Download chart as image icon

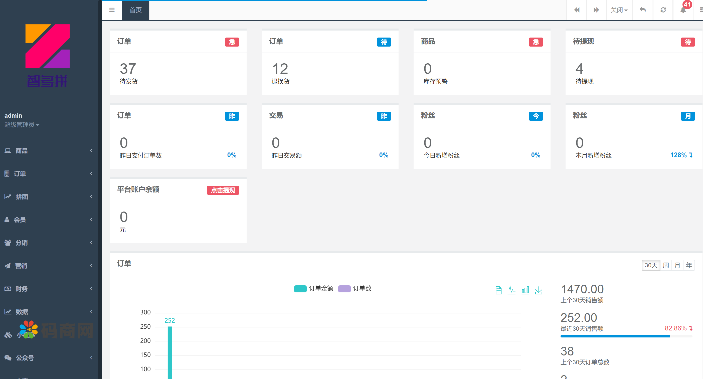[539, 290]
